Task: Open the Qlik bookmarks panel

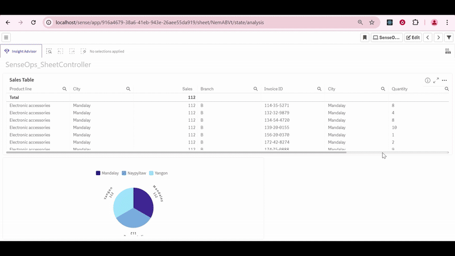Action: (365, 38)
